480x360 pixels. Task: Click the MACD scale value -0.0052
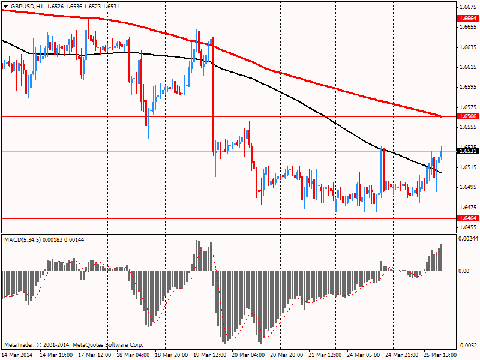(x=468, y=346)
